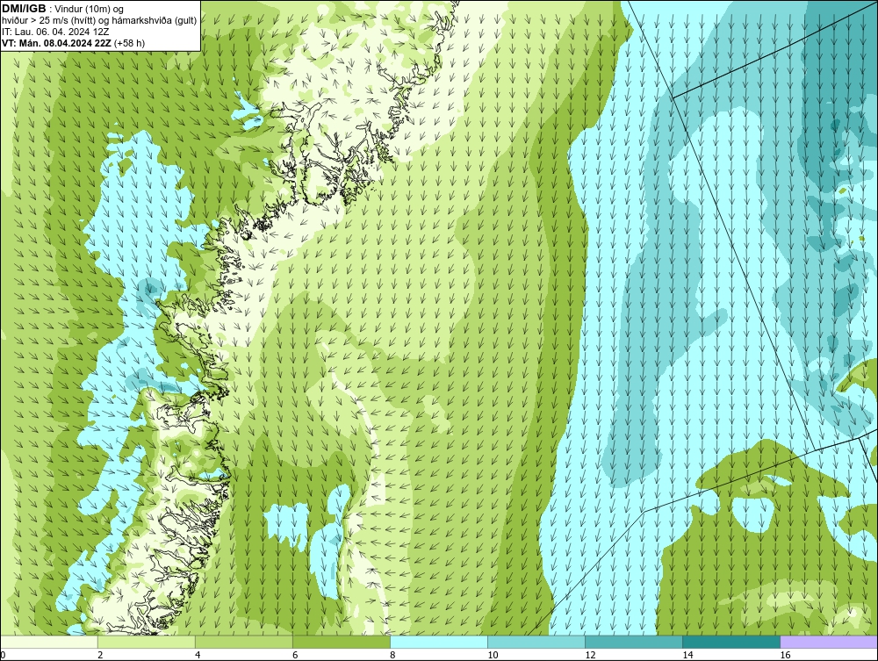Click the 2–4 m/s light green legend swatch

tap(147, 642)
